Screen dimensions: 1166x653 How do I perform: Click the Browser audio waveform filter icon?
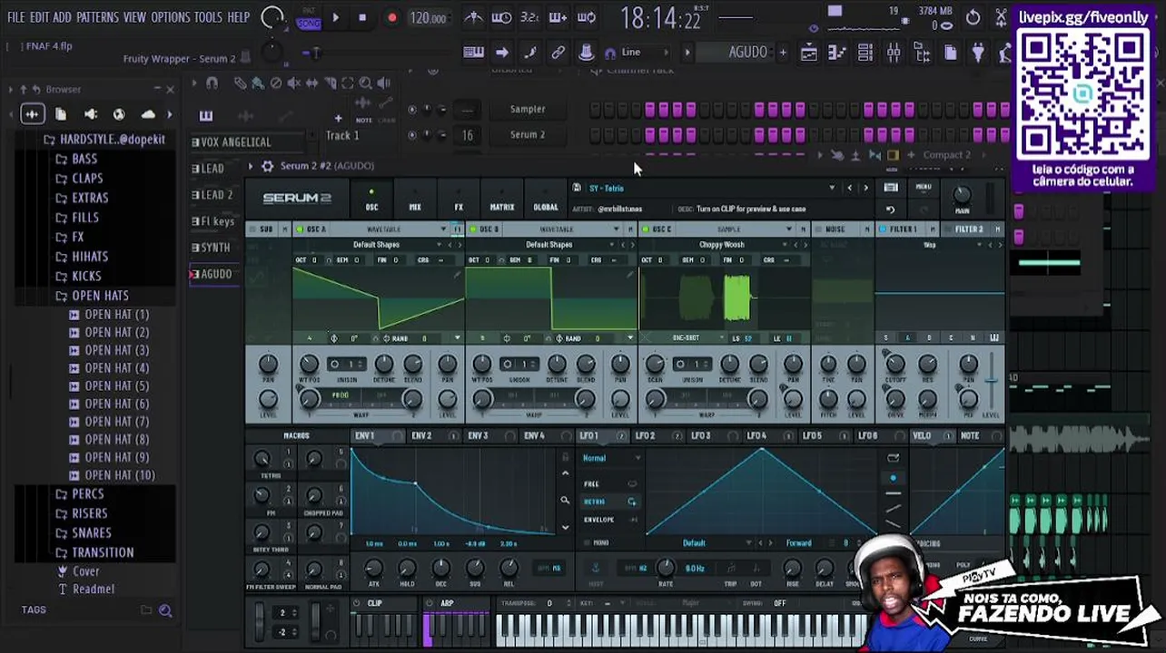coord(32,114)
